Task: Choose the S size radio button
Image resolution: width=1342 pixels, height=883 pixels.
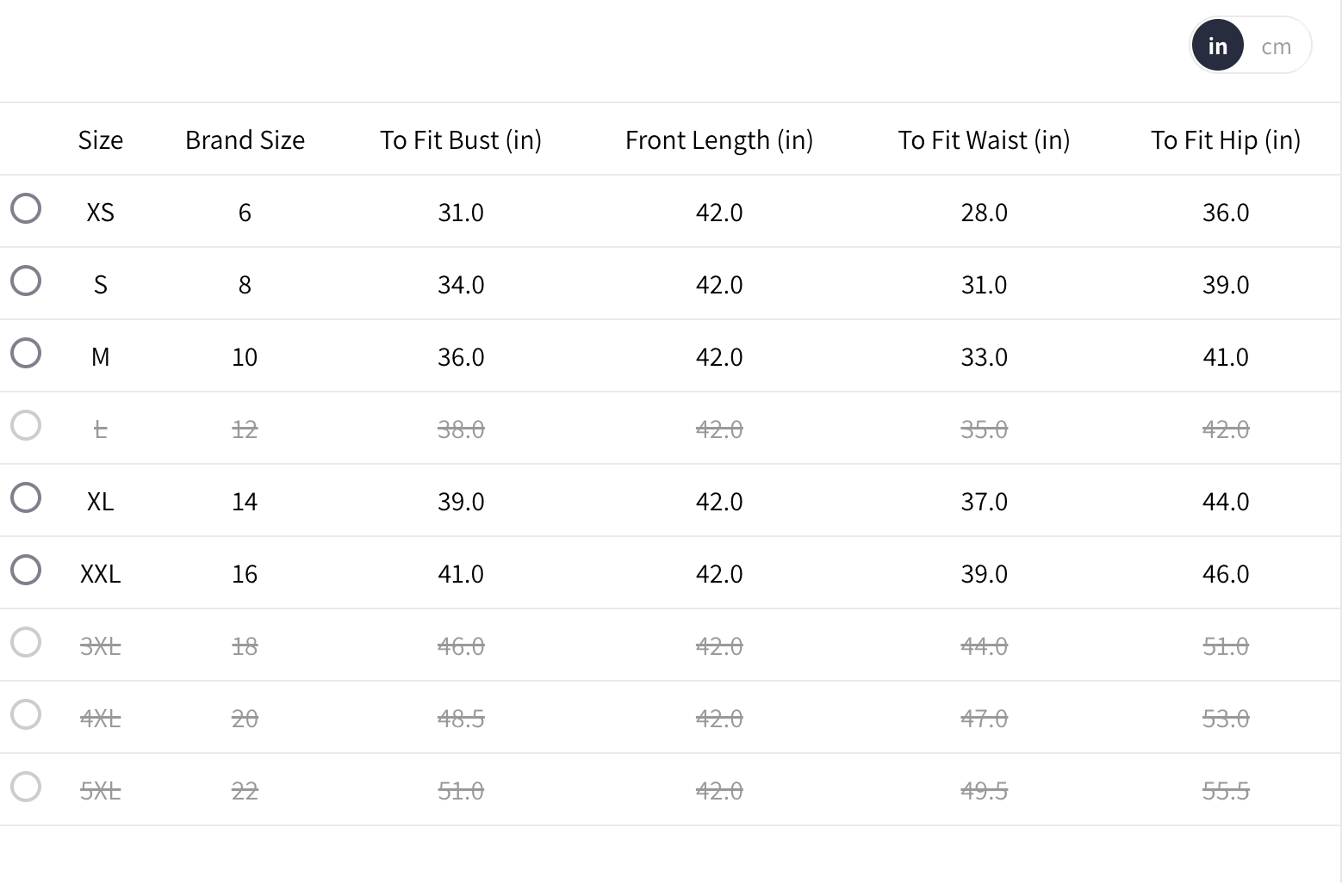Action: pos(26,281)
